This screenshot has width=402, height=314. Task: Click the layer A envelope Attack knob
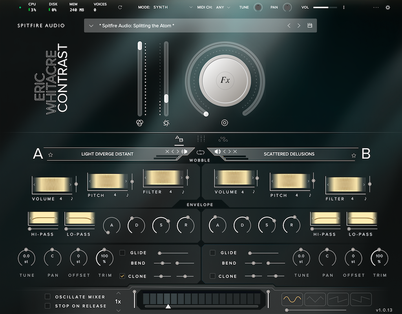tap(111, 225)
